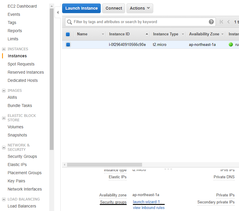This screenshot has height=211, width=239.
Task: Go to previous page of results
Action: click(x=228, y=22)
